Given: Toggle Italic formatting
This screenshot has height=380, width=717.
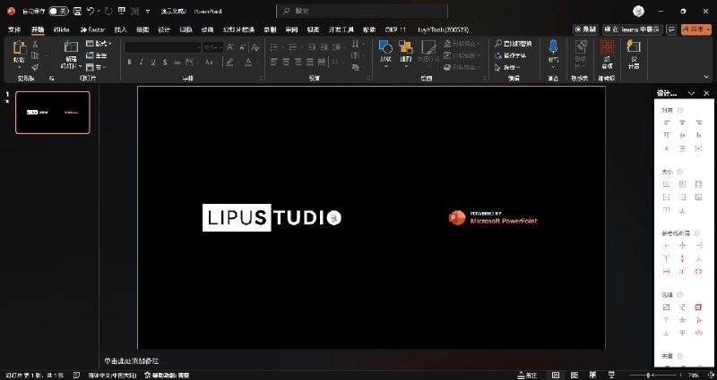Looking at the screenshot, I should pyautogui.click(x=142, y=62).
